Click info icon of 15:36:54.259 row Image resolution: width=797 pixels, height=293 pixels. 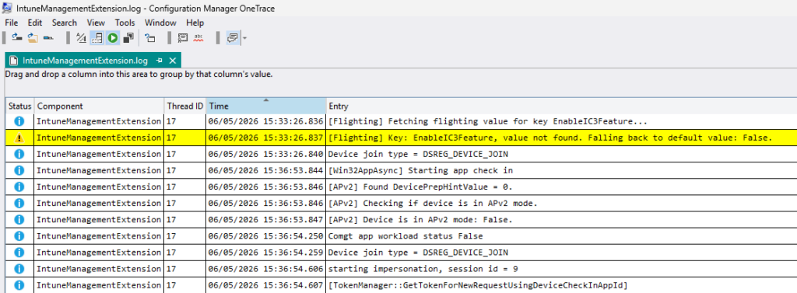(x=19, y=253)
